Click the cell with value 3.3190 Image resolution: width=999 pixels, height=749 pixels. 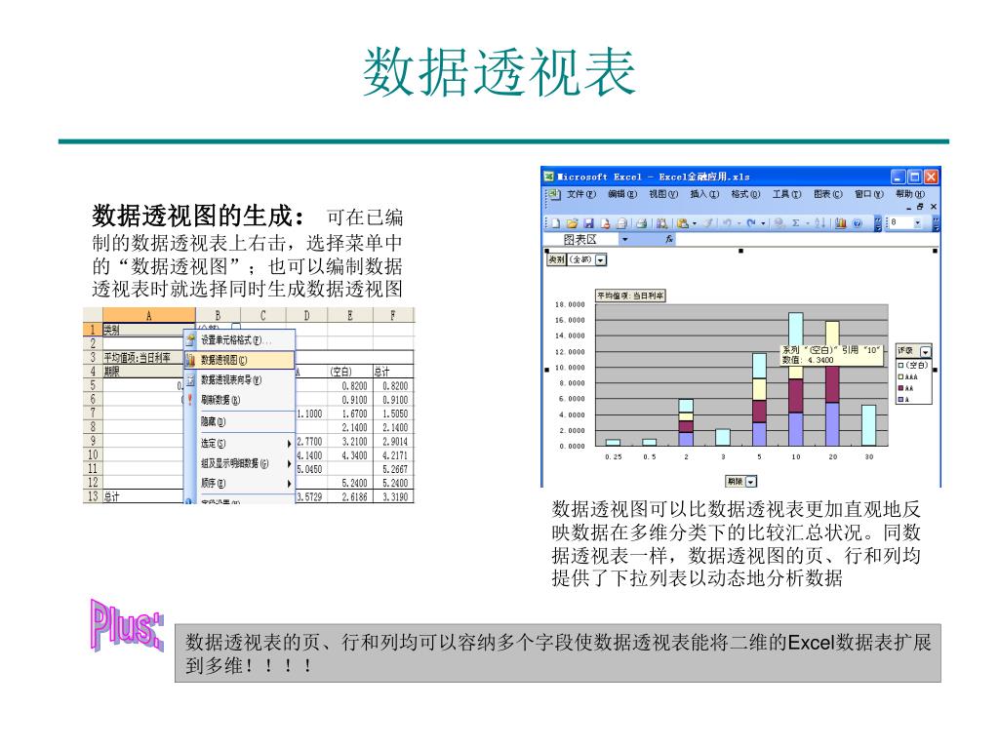pos(394,496)
